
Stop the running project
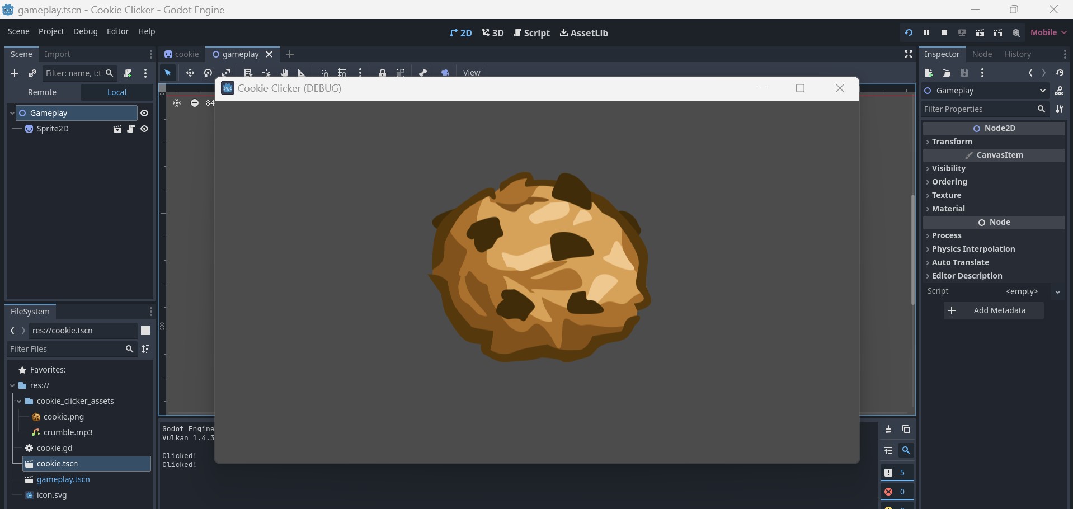click(x=944, y=33)
